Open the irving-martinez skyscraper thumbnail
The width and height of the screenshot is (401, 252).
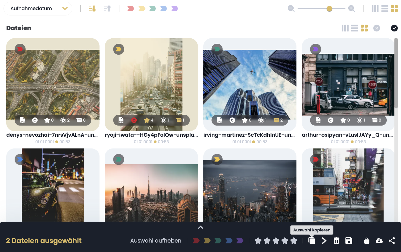[250, 84]
